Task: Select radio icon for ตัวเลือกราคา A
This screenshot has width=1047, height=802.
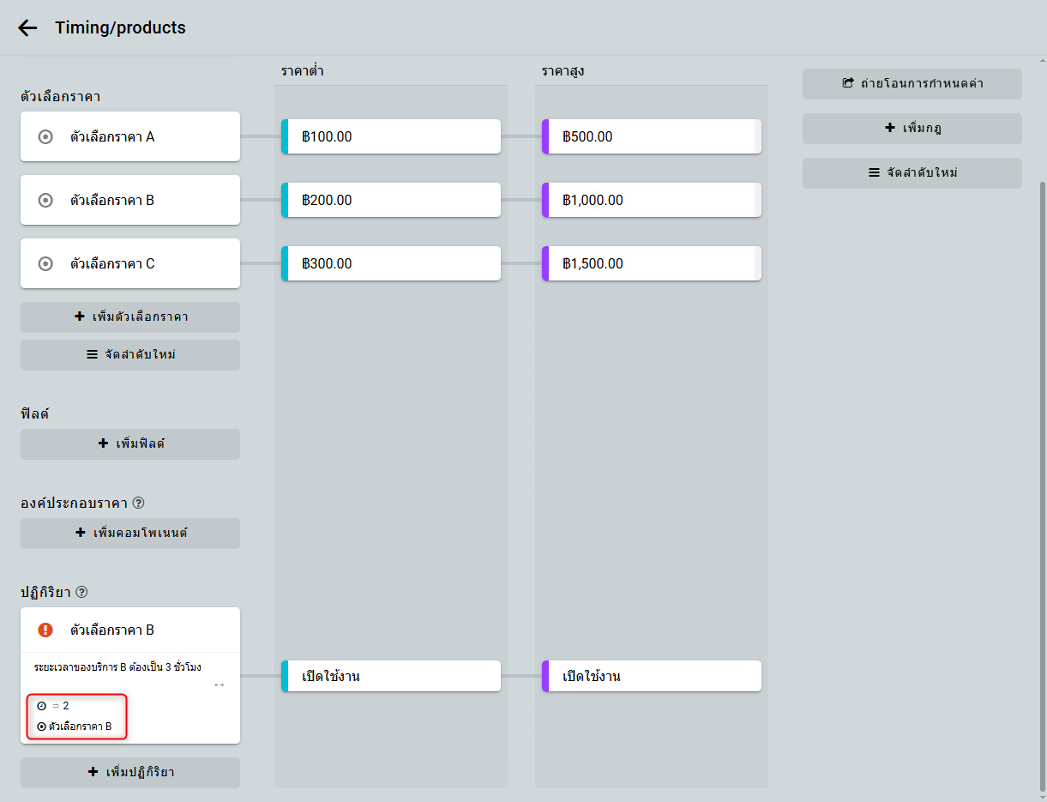Action: coord(46,136)
